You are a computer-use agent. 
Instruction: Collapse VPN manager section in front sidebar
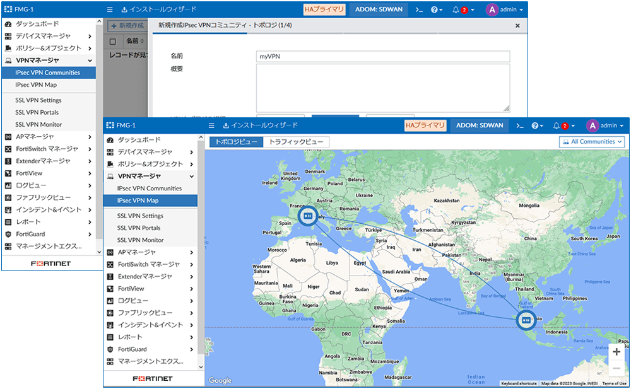click(192, 176)
